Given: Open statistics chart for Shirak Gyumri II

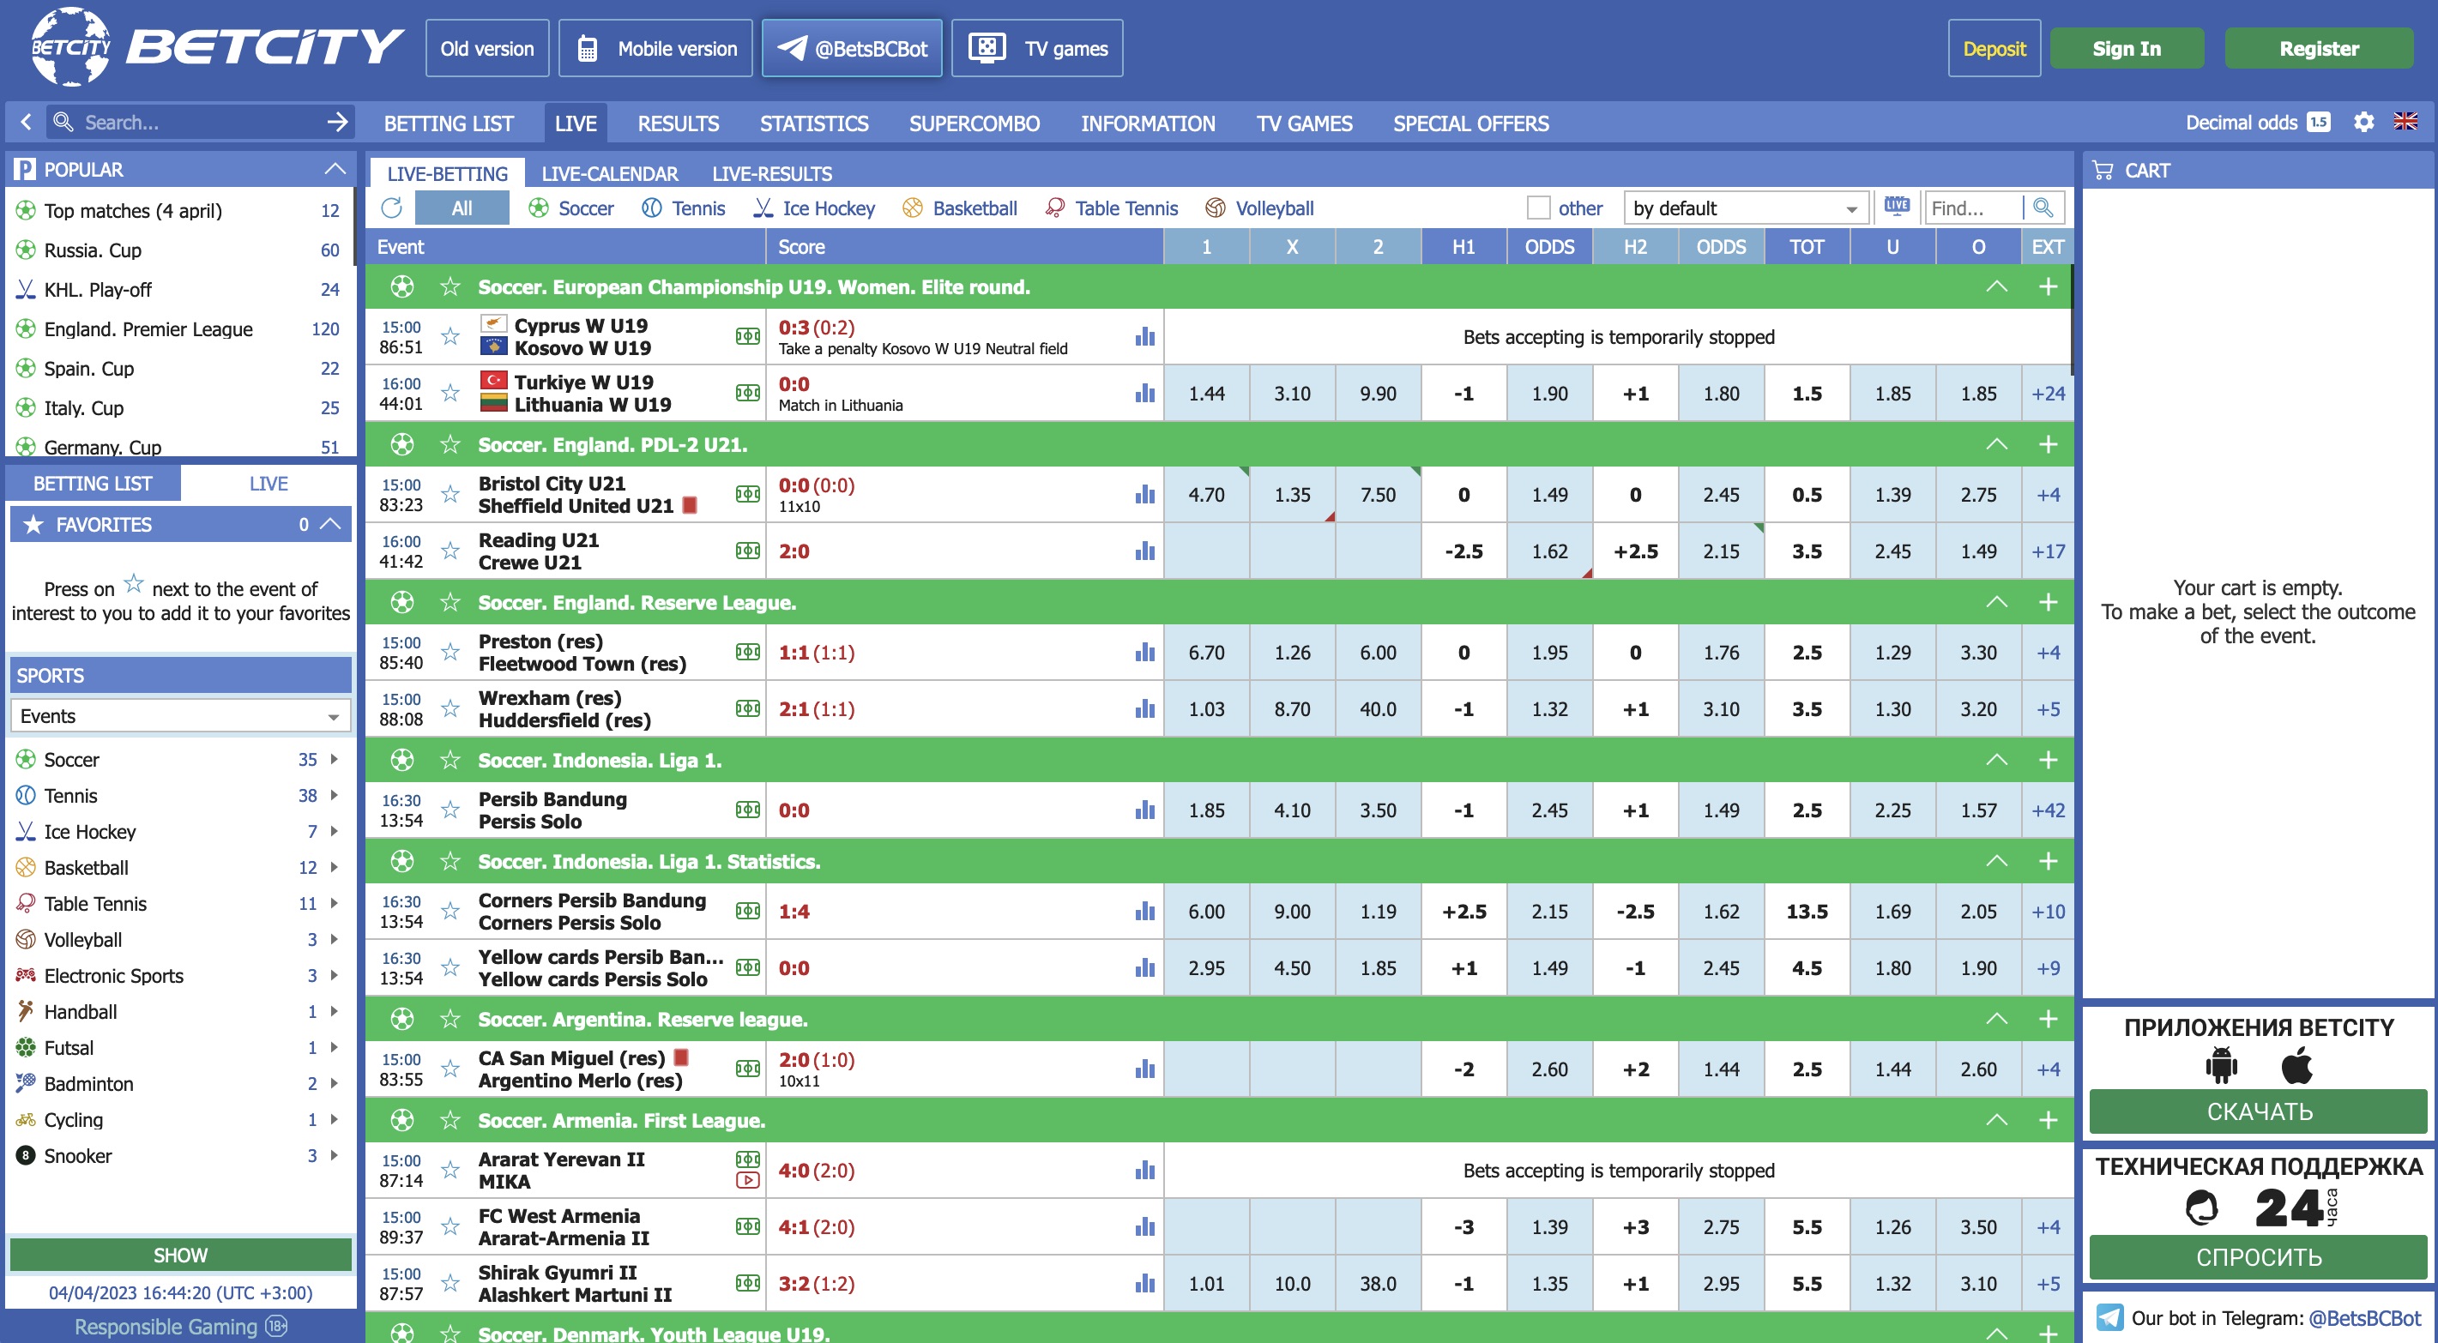Looking at the screenshot, I should [1144, 1282].
